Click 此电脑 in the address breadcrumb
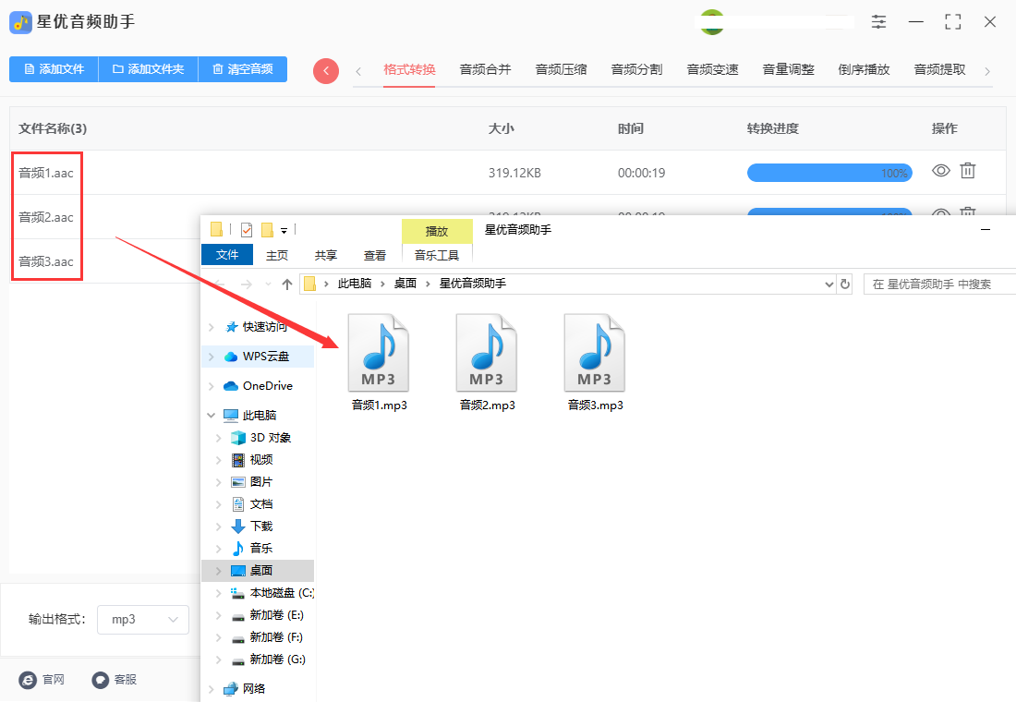 pyautogui.click(x=355, y=284)
